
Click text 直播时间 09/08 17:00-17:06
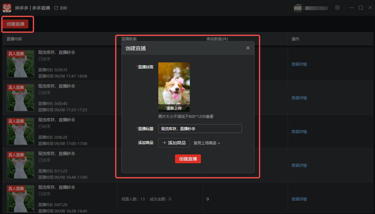tap(63, 143)
